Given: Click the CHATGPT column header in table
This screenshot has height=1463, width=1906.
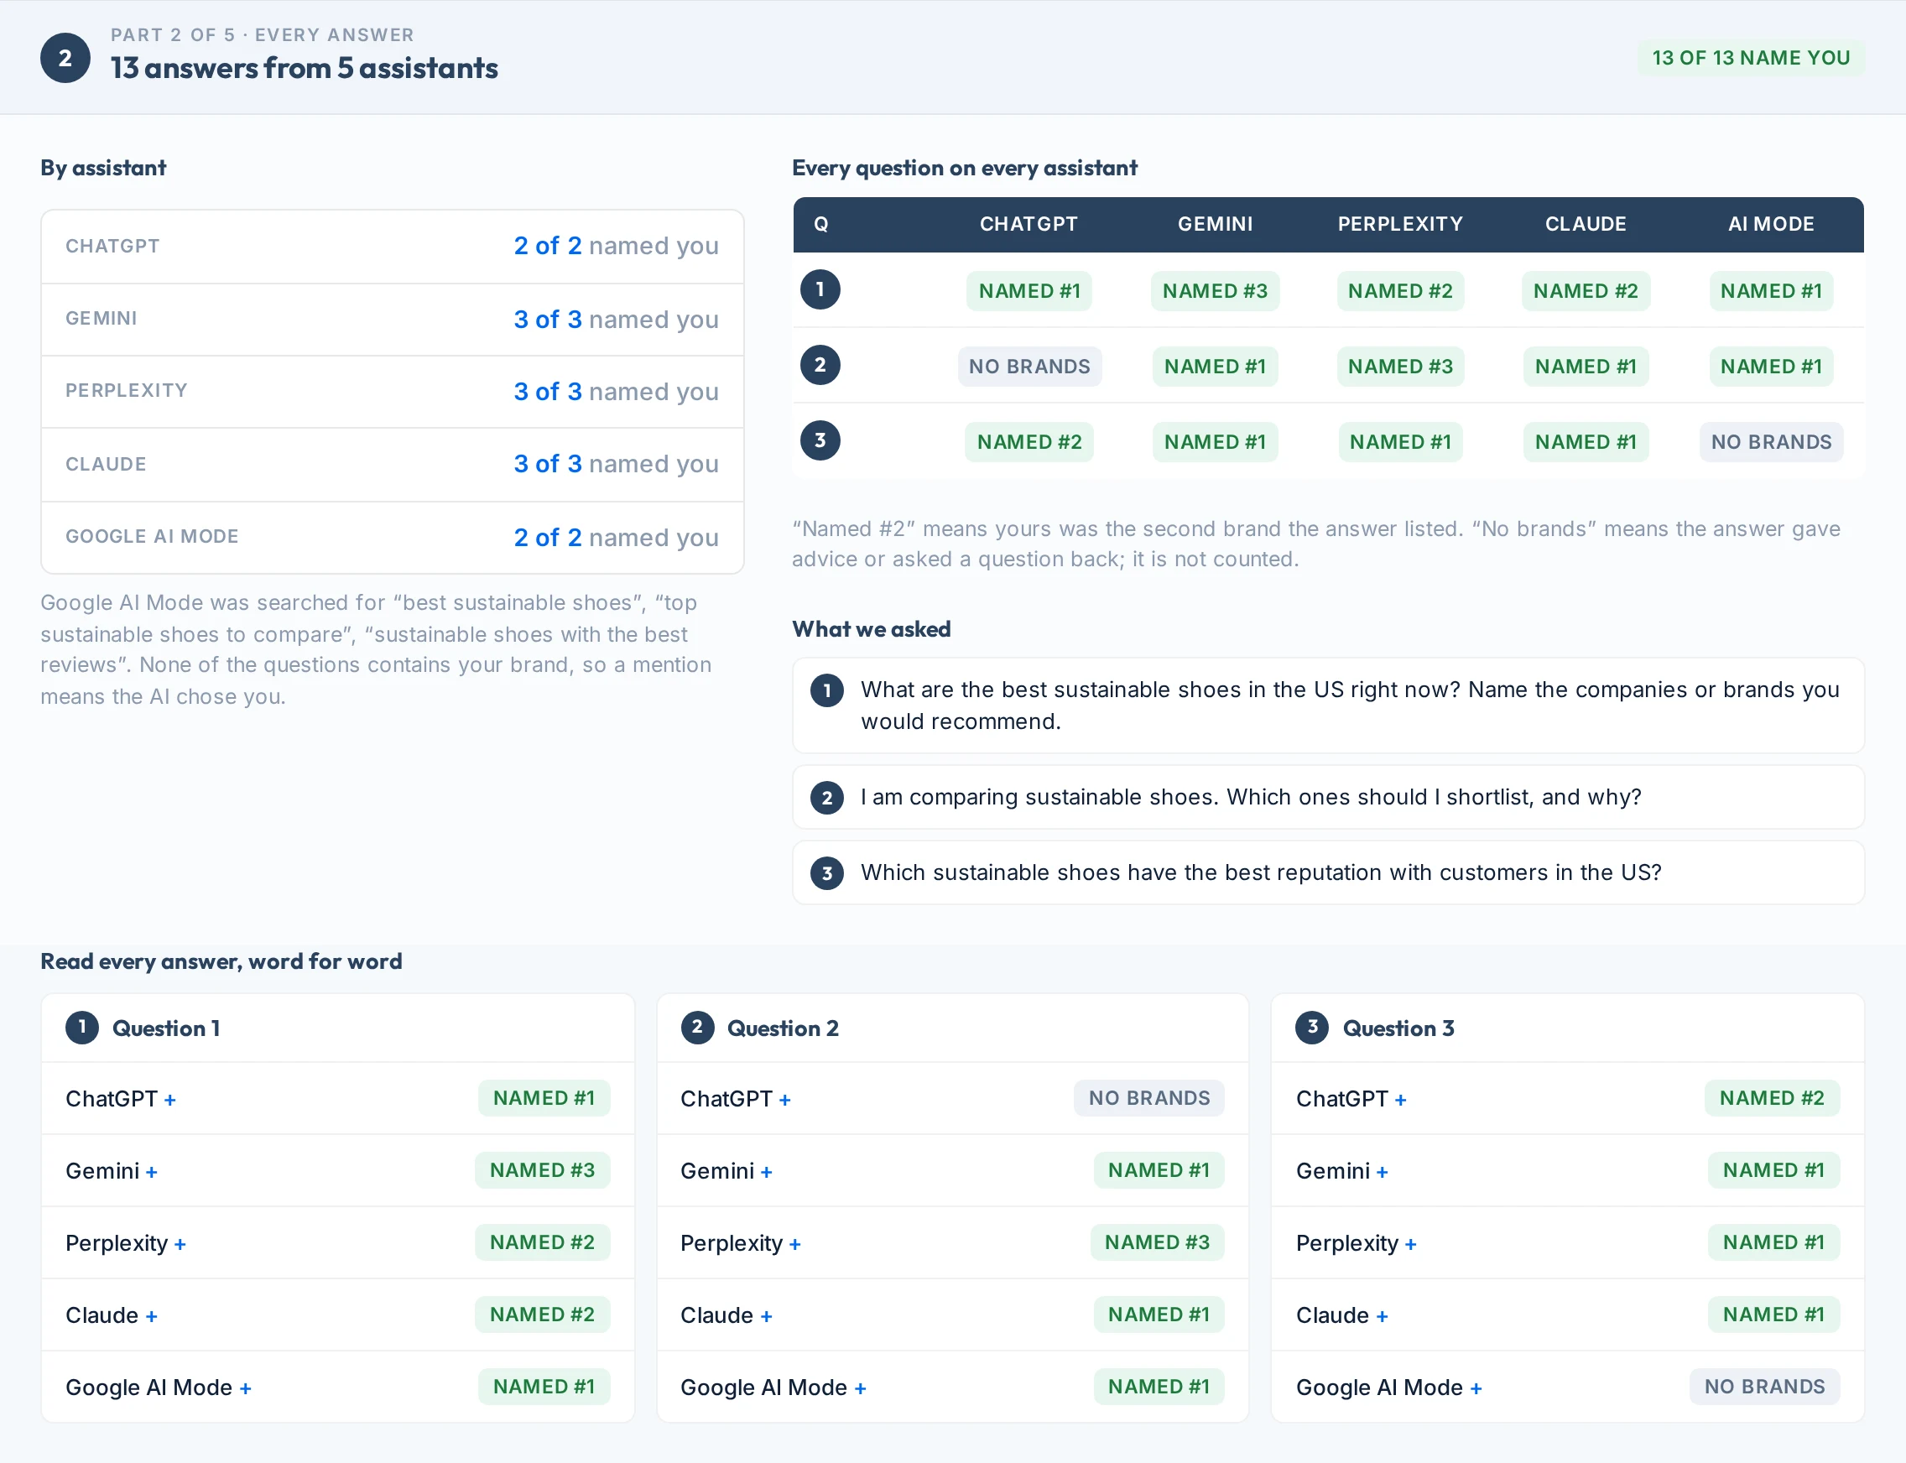Looking at the screenshot, I should tap(1029, 225).
